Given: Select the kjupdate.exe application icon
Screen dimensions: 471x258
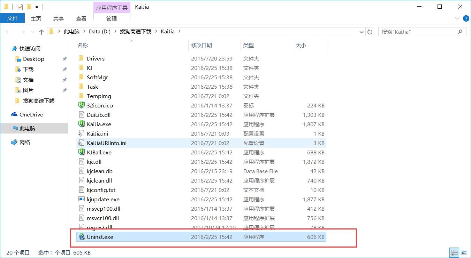Looking at the screenshot, I should 81,199.
